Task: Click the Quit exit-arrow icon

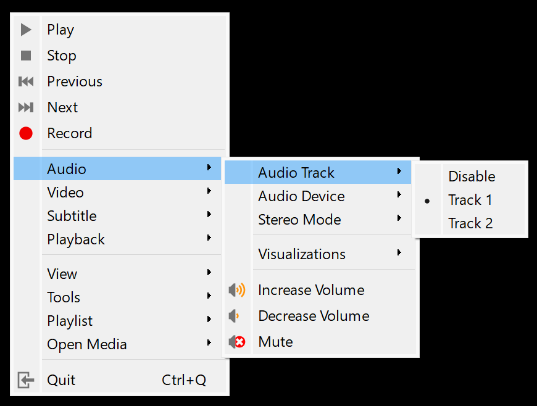Action: (26, 380)
